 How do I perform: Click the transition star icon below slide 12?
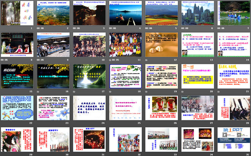click(x=147, y=60)
